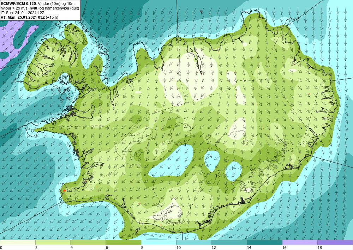Click the 0–2 m/s pale cream legend swatch
Screen dimensions: 353x250
(18, 242)
